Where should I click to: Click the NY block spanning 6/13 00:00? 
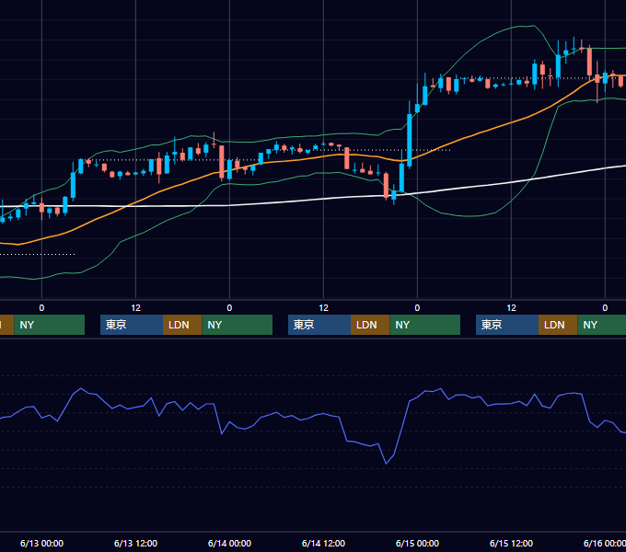[x=50, y=325]
